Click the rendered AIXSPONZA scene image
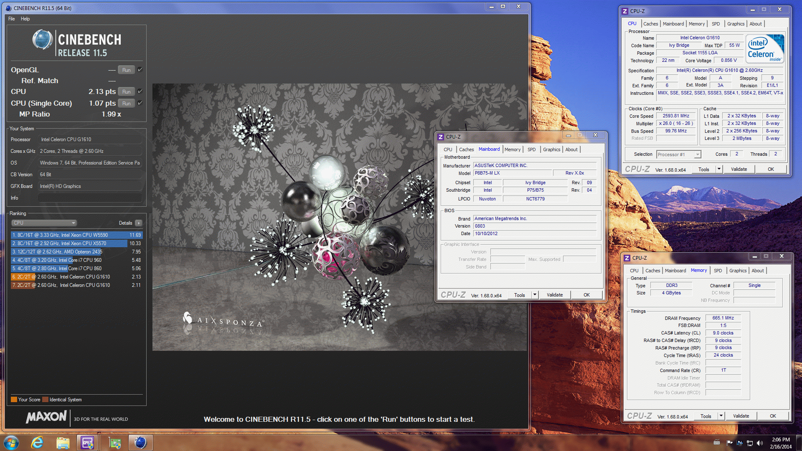This screenshot has height=451, width=802. pos(339,217)
